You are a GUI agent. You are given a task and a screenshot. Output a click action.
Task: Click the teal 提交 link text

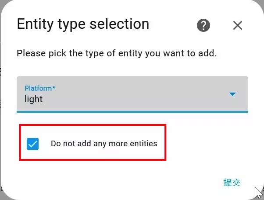[x=232, y=183]
